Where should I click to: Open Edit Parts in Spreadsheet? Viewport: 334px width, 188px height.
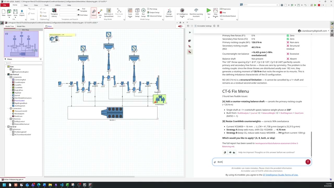pyautogui.click(x=109, y=13)
